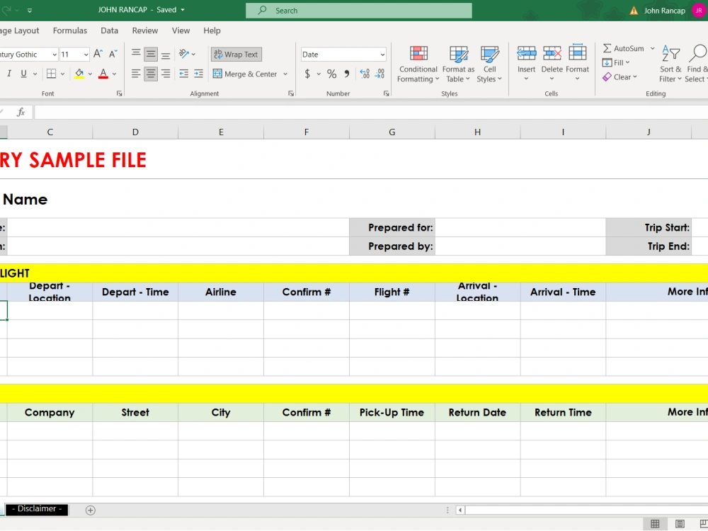
Task: Apply Percent Style
Action: (x=332, y=74)
